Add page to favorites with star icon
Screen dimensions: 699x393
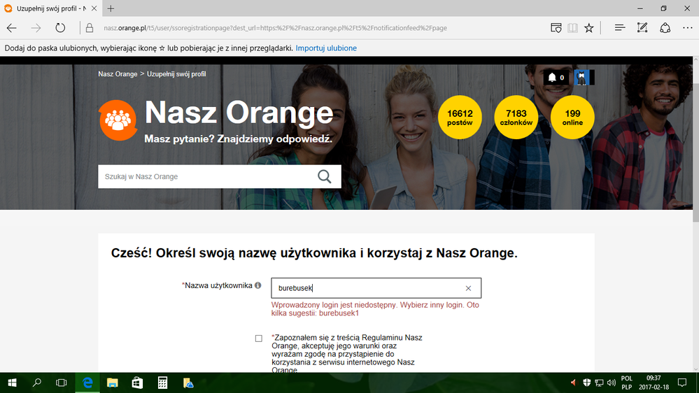click(x=589, y=28)
